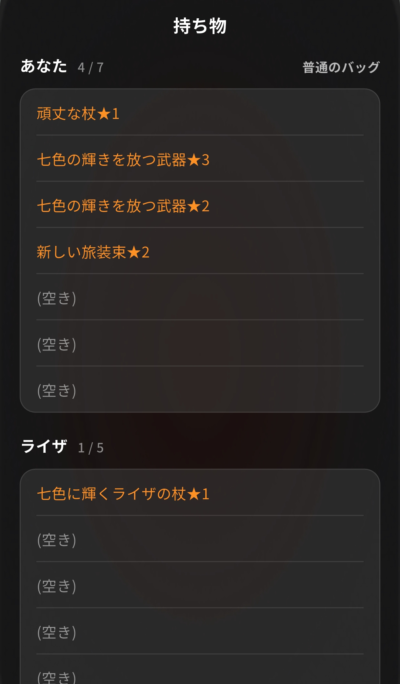
Task: Choose 七色に輝くライザの杖★1 in ライザ's list
Action: pyautogui.click(x=200, y=493)
